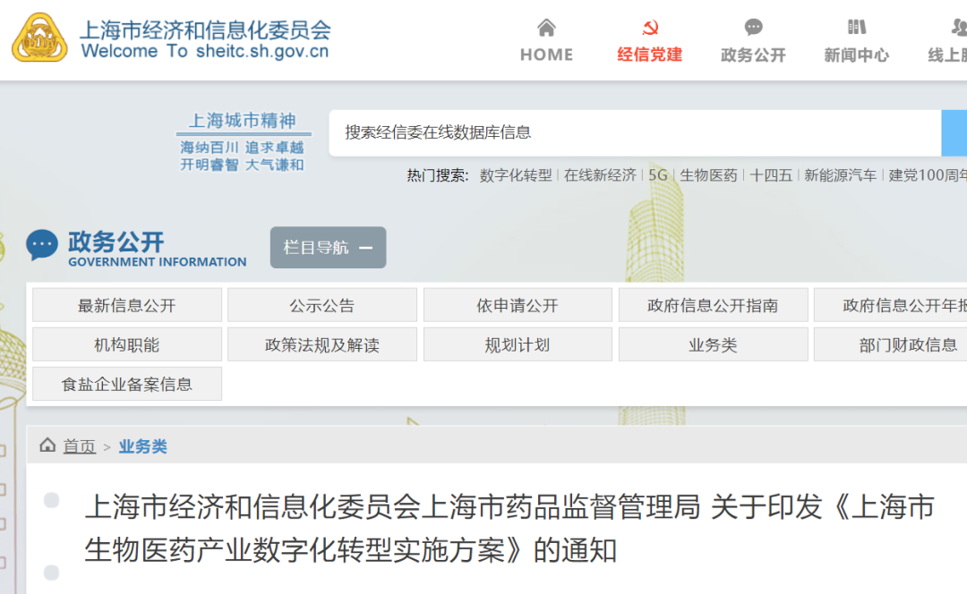This screenshot has height=594, width=967.
Task: Click the books icon above 新闻中心
Action: tap(855, 27)
